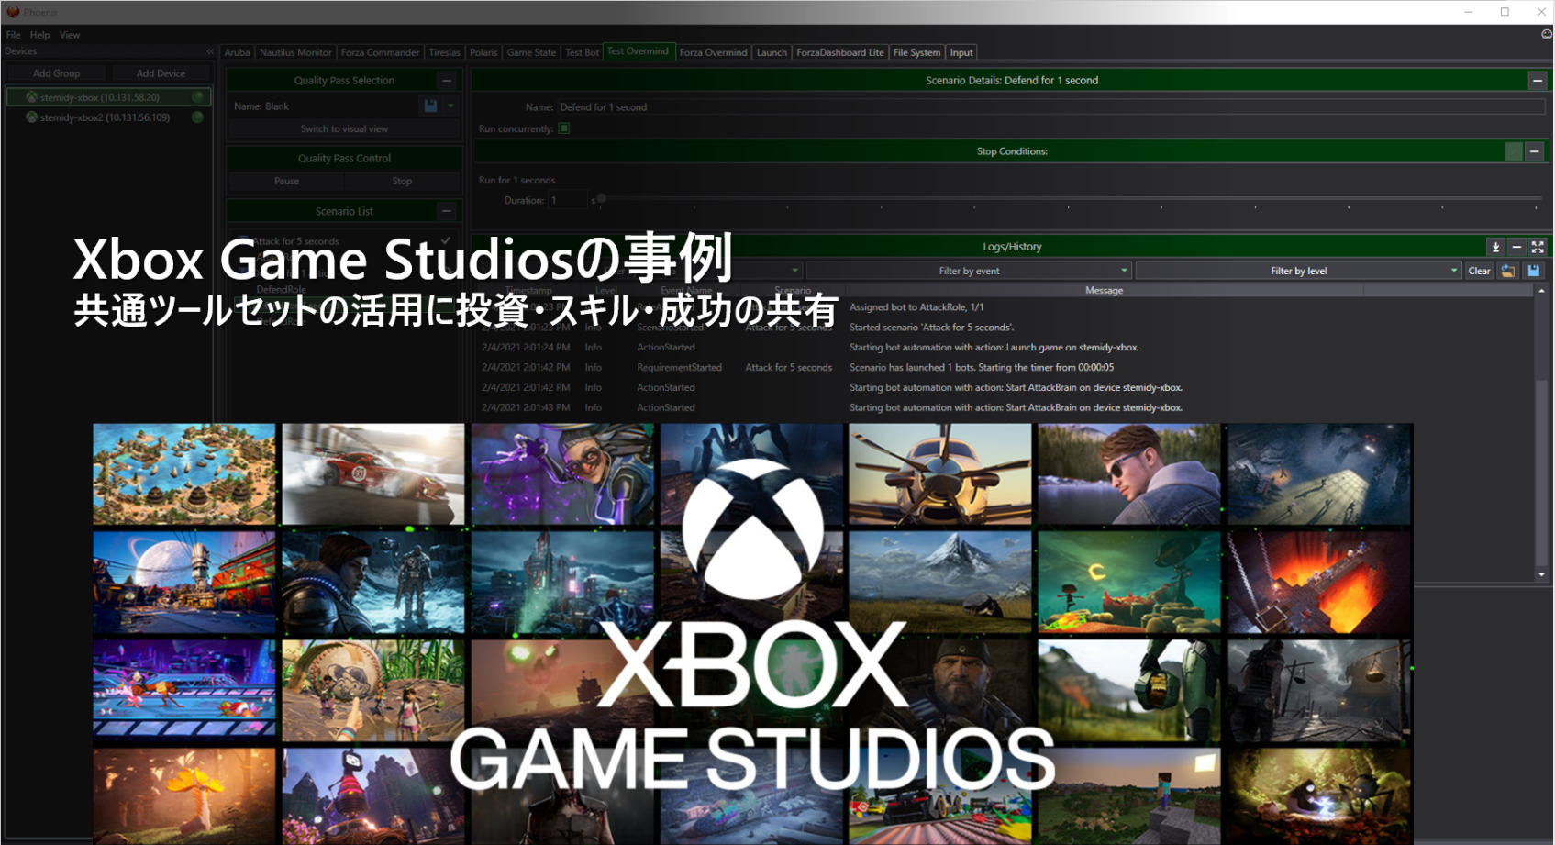Collapse the Devices panel with double chevron
The image size is (1555, 845).
click(x=210, y=51)
